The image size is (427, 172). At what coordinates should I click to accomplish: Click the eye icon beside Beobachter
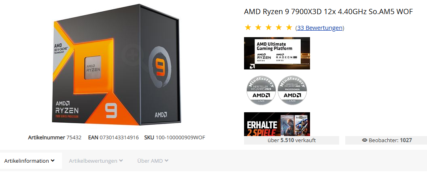365,140
